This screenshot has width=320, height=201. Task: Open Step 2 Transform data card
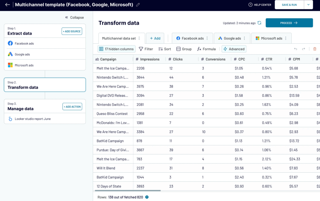45,85
